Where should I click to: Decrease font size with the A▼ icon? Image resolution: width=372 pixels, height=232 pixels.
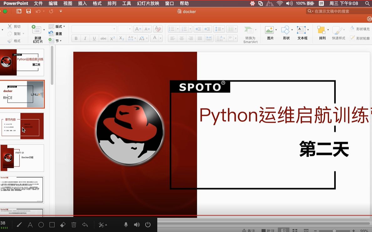[x=147, y=29]
